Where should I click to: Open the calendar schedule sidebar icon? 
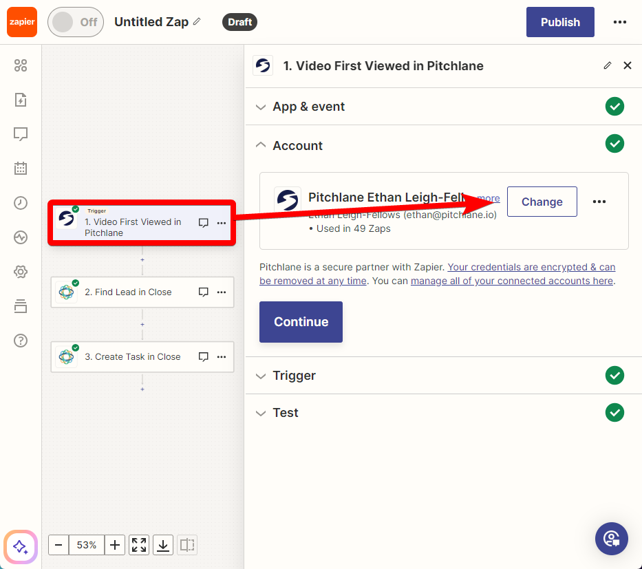click(21, 169)
